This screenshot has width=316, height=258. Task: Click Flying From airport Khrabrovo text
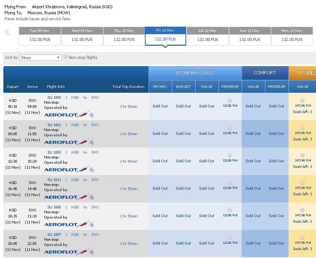pos(72,7)
